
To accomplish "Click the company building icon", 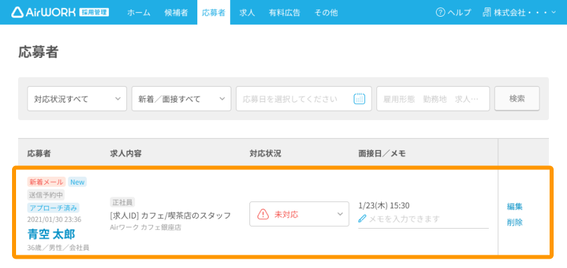I will [x=487, y=13].
